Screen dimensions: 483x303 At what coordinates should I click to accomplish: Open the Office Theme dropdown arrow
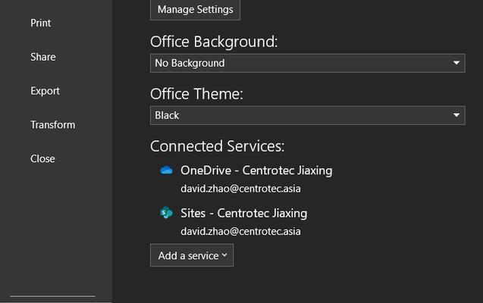point(456,115)
